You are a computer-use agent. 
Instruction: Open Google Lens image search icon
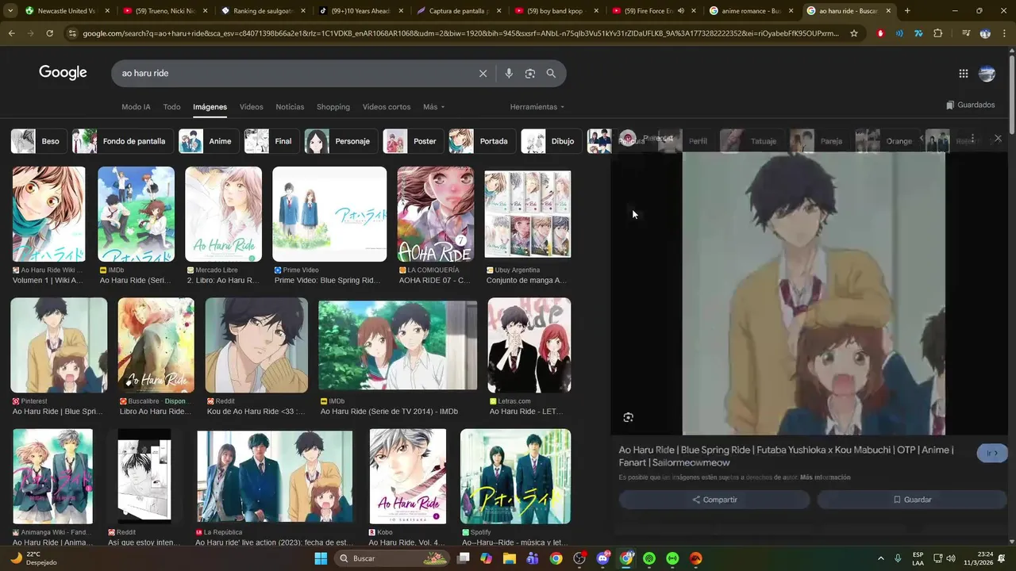(529, 73)
